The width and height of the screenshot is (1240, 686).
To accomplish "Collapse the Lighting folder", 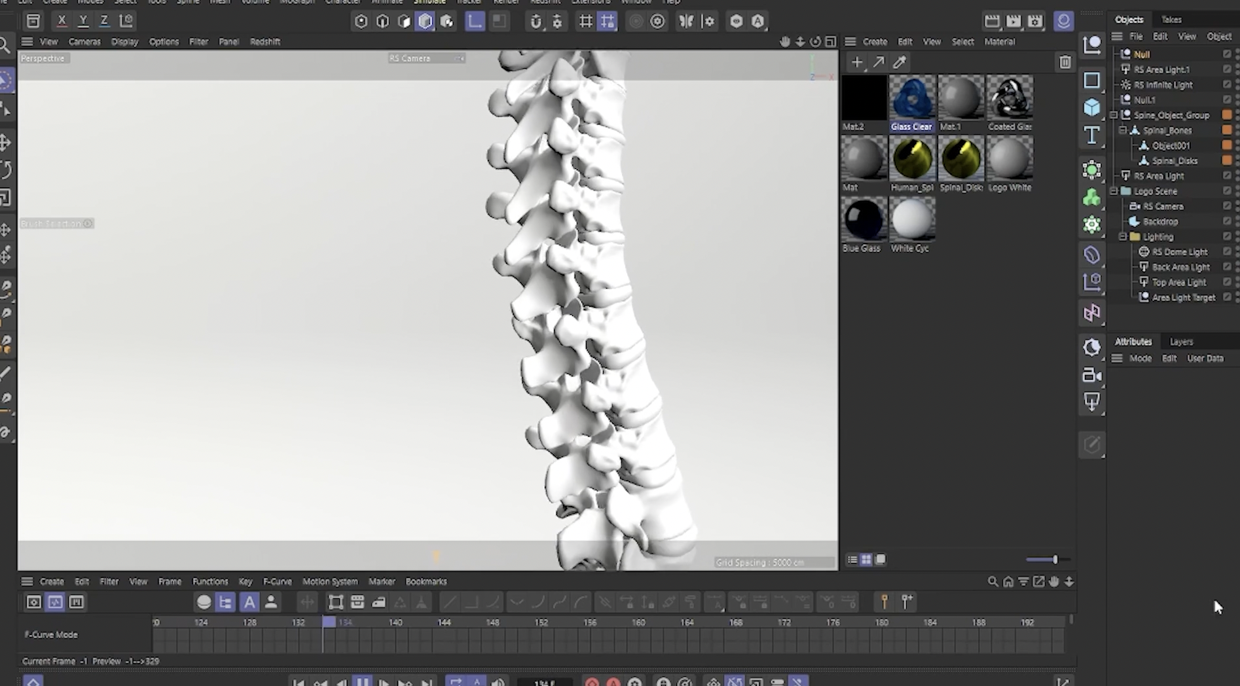I will coord(1123,237).
